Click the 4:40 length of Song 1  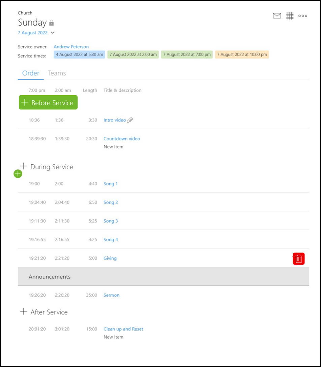pos(93,184)
